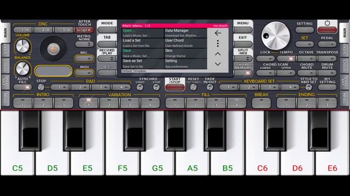
Task: Select Intro 1 button
Action: [22, 103]
